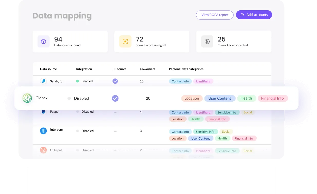Click the yellow PII scan icon
The width and height of the screenshot is (317, 194).
point(125,41)
